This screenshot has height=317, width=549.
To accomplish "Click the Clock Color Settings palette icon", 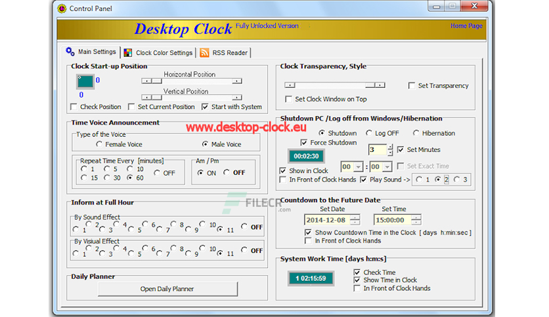I will click(x=128, y=52).
